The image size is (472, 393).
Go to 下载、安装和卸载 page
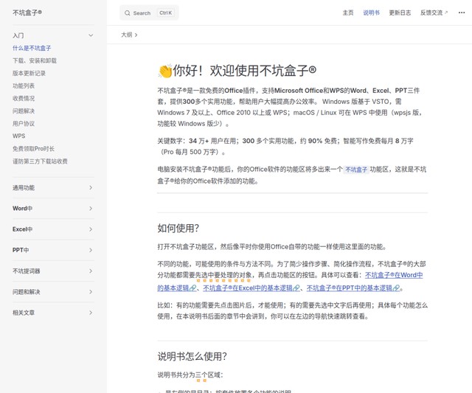click(x=35, y=60)
